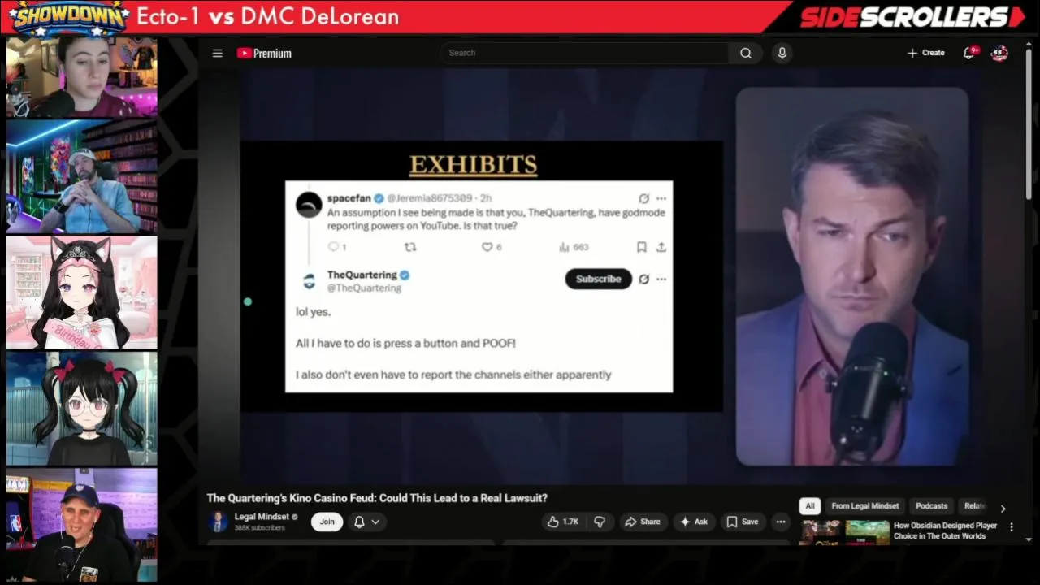This screenshot has height=585, width=1040.
Task: Click the EXHIBITS heading in the video
Action: 473,165
